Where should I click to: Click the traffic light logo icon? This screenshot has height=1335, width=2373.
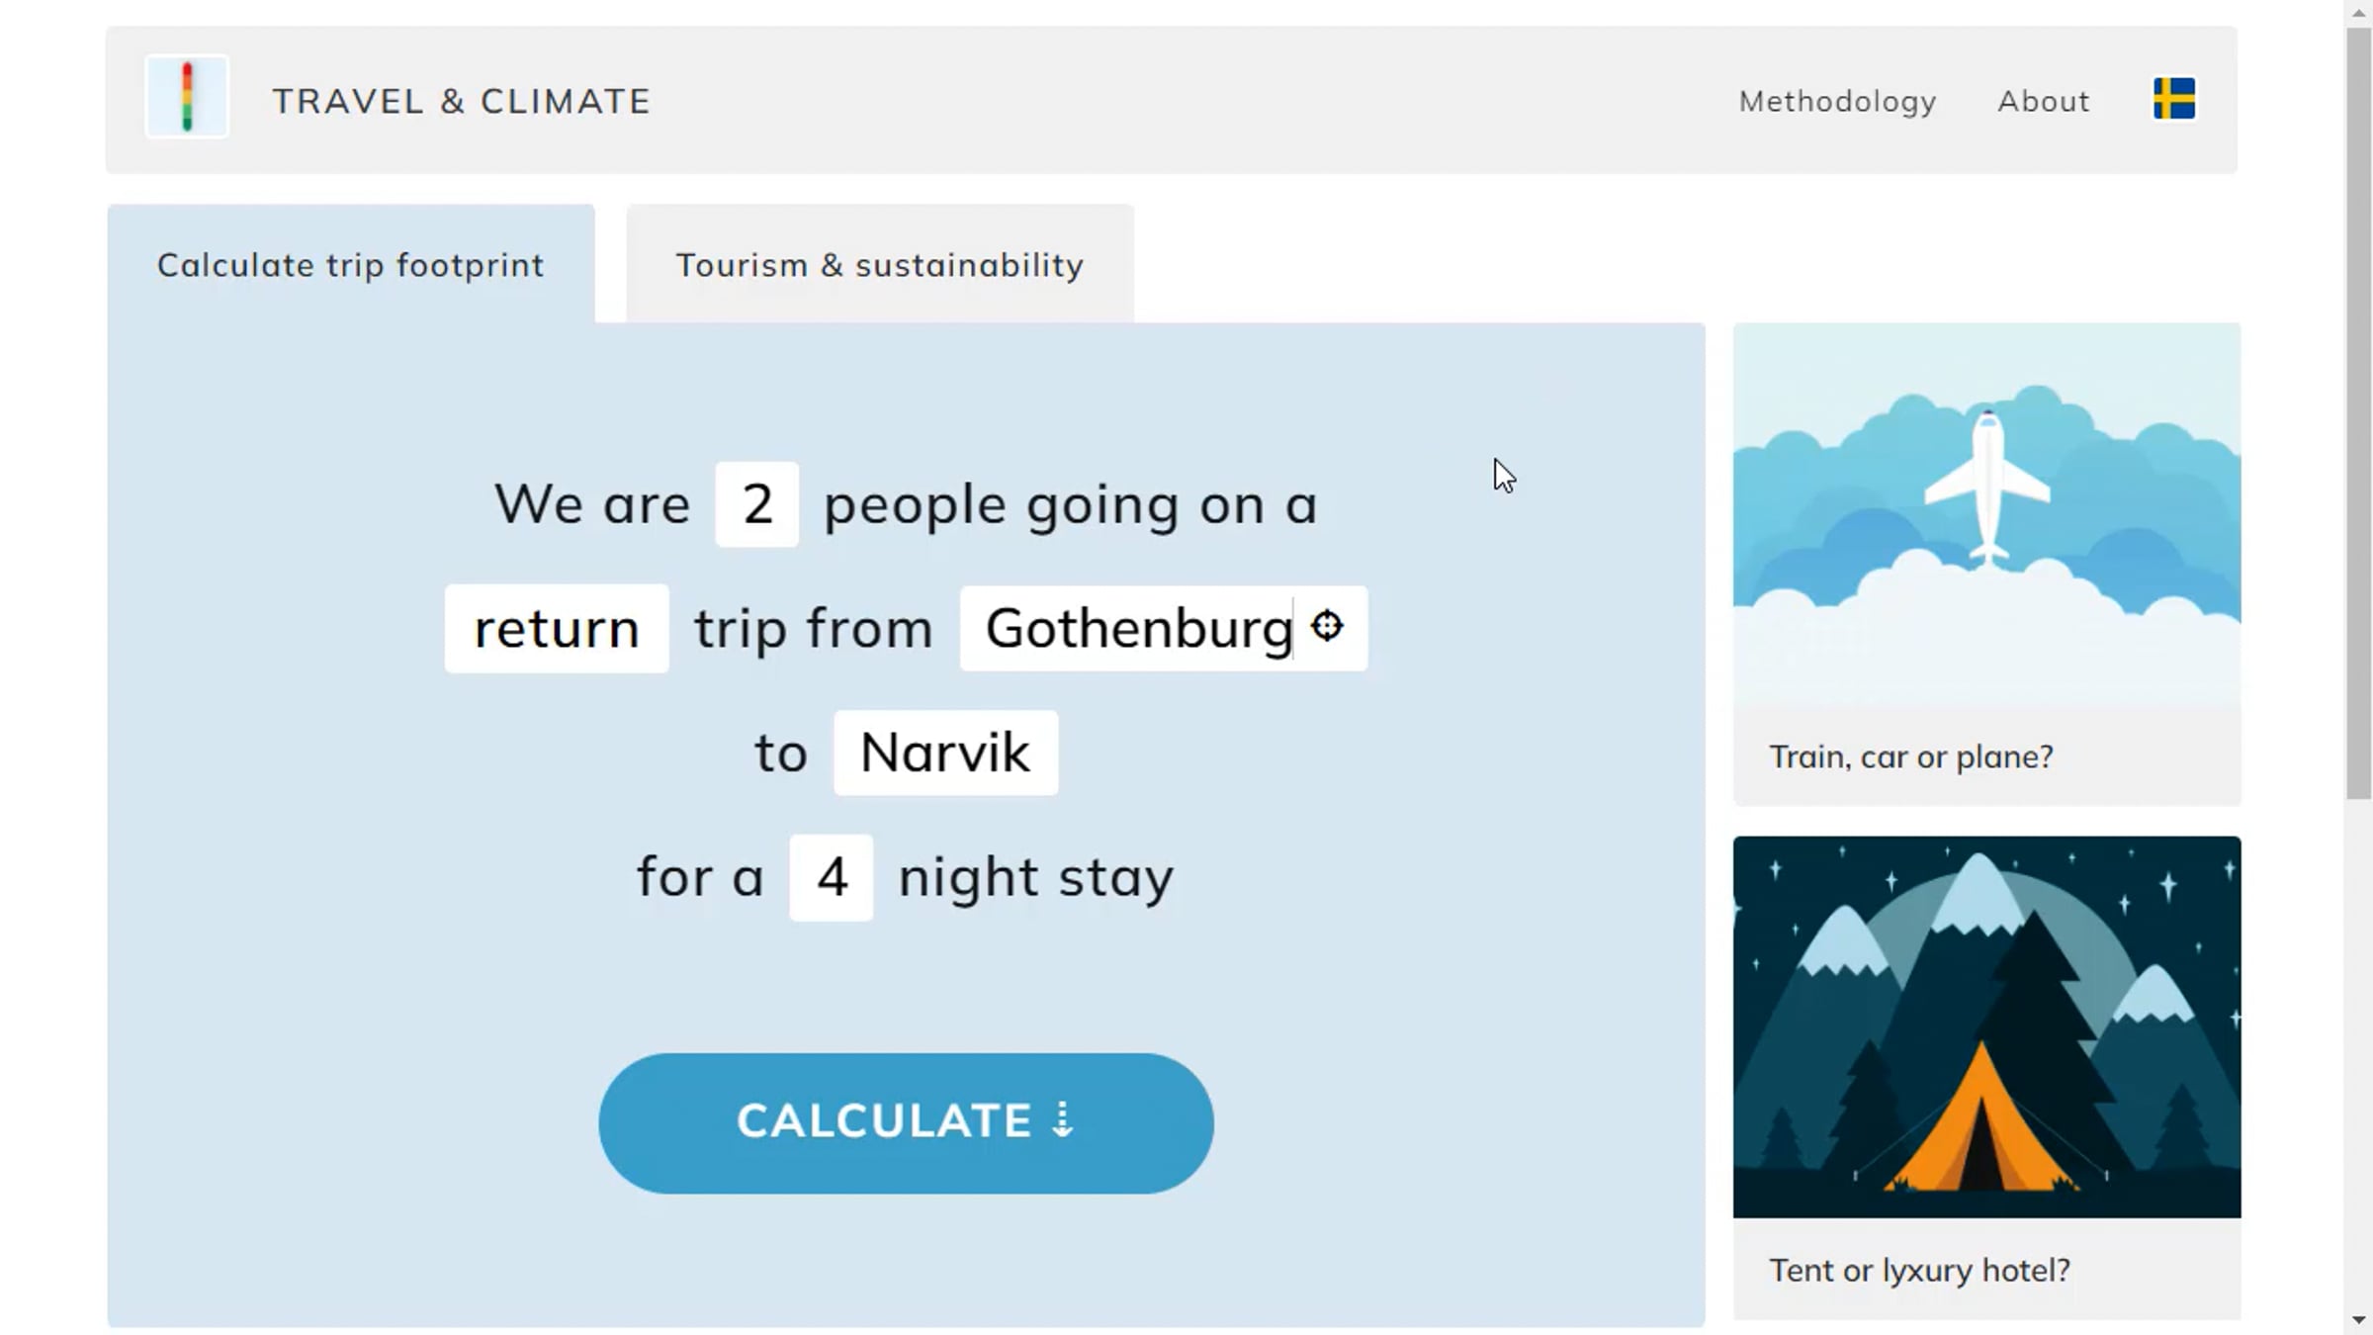tap(187, 97)
